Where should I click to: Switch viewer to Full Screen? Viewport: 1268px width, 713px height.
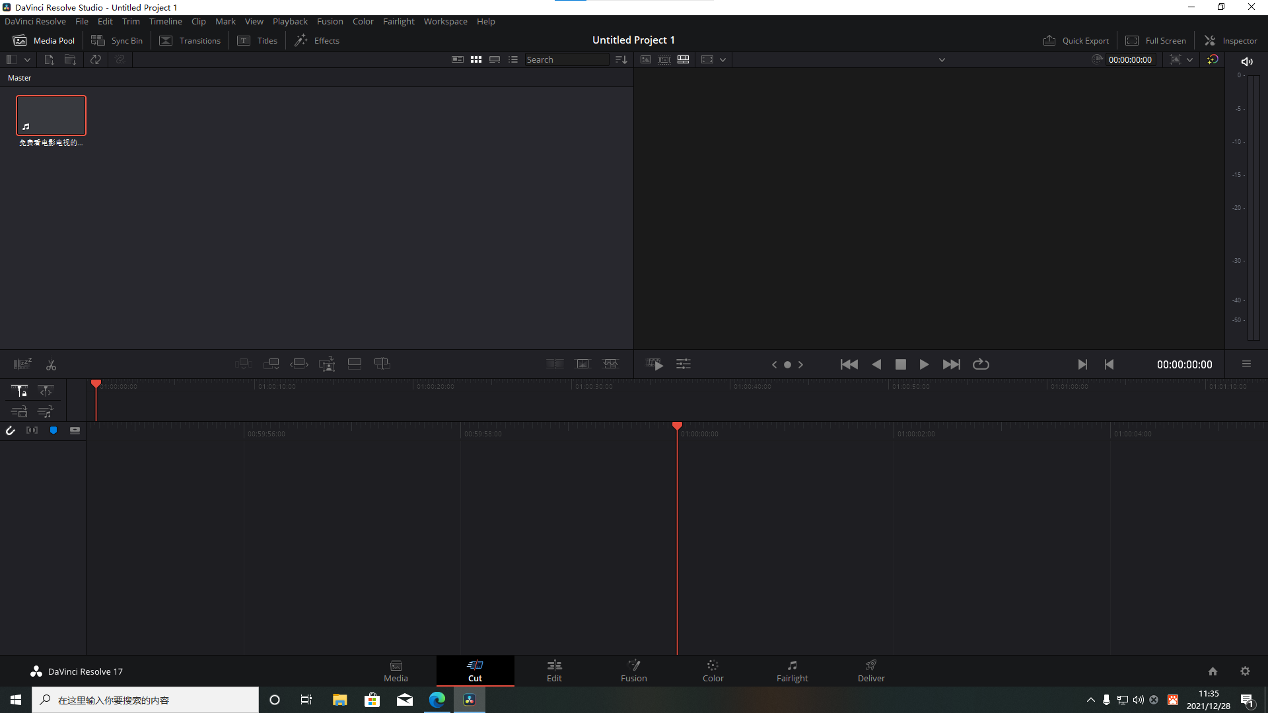(1156, 40)
